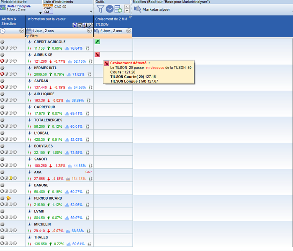Click the Outils stepper up arrow
This screenshot has width=293, height=251.
[127, 7]
